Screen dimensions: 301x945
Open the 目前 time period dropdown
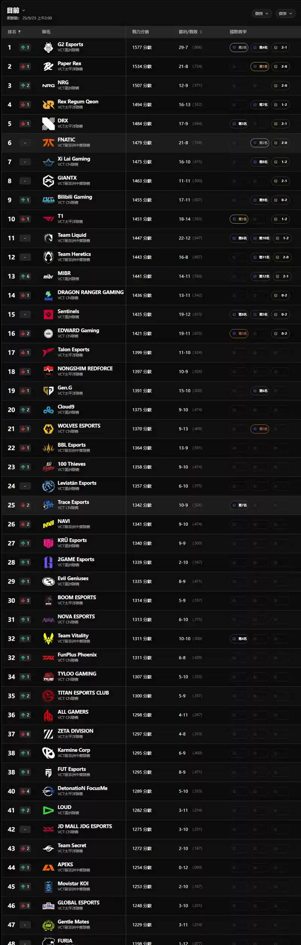(16, 11)
